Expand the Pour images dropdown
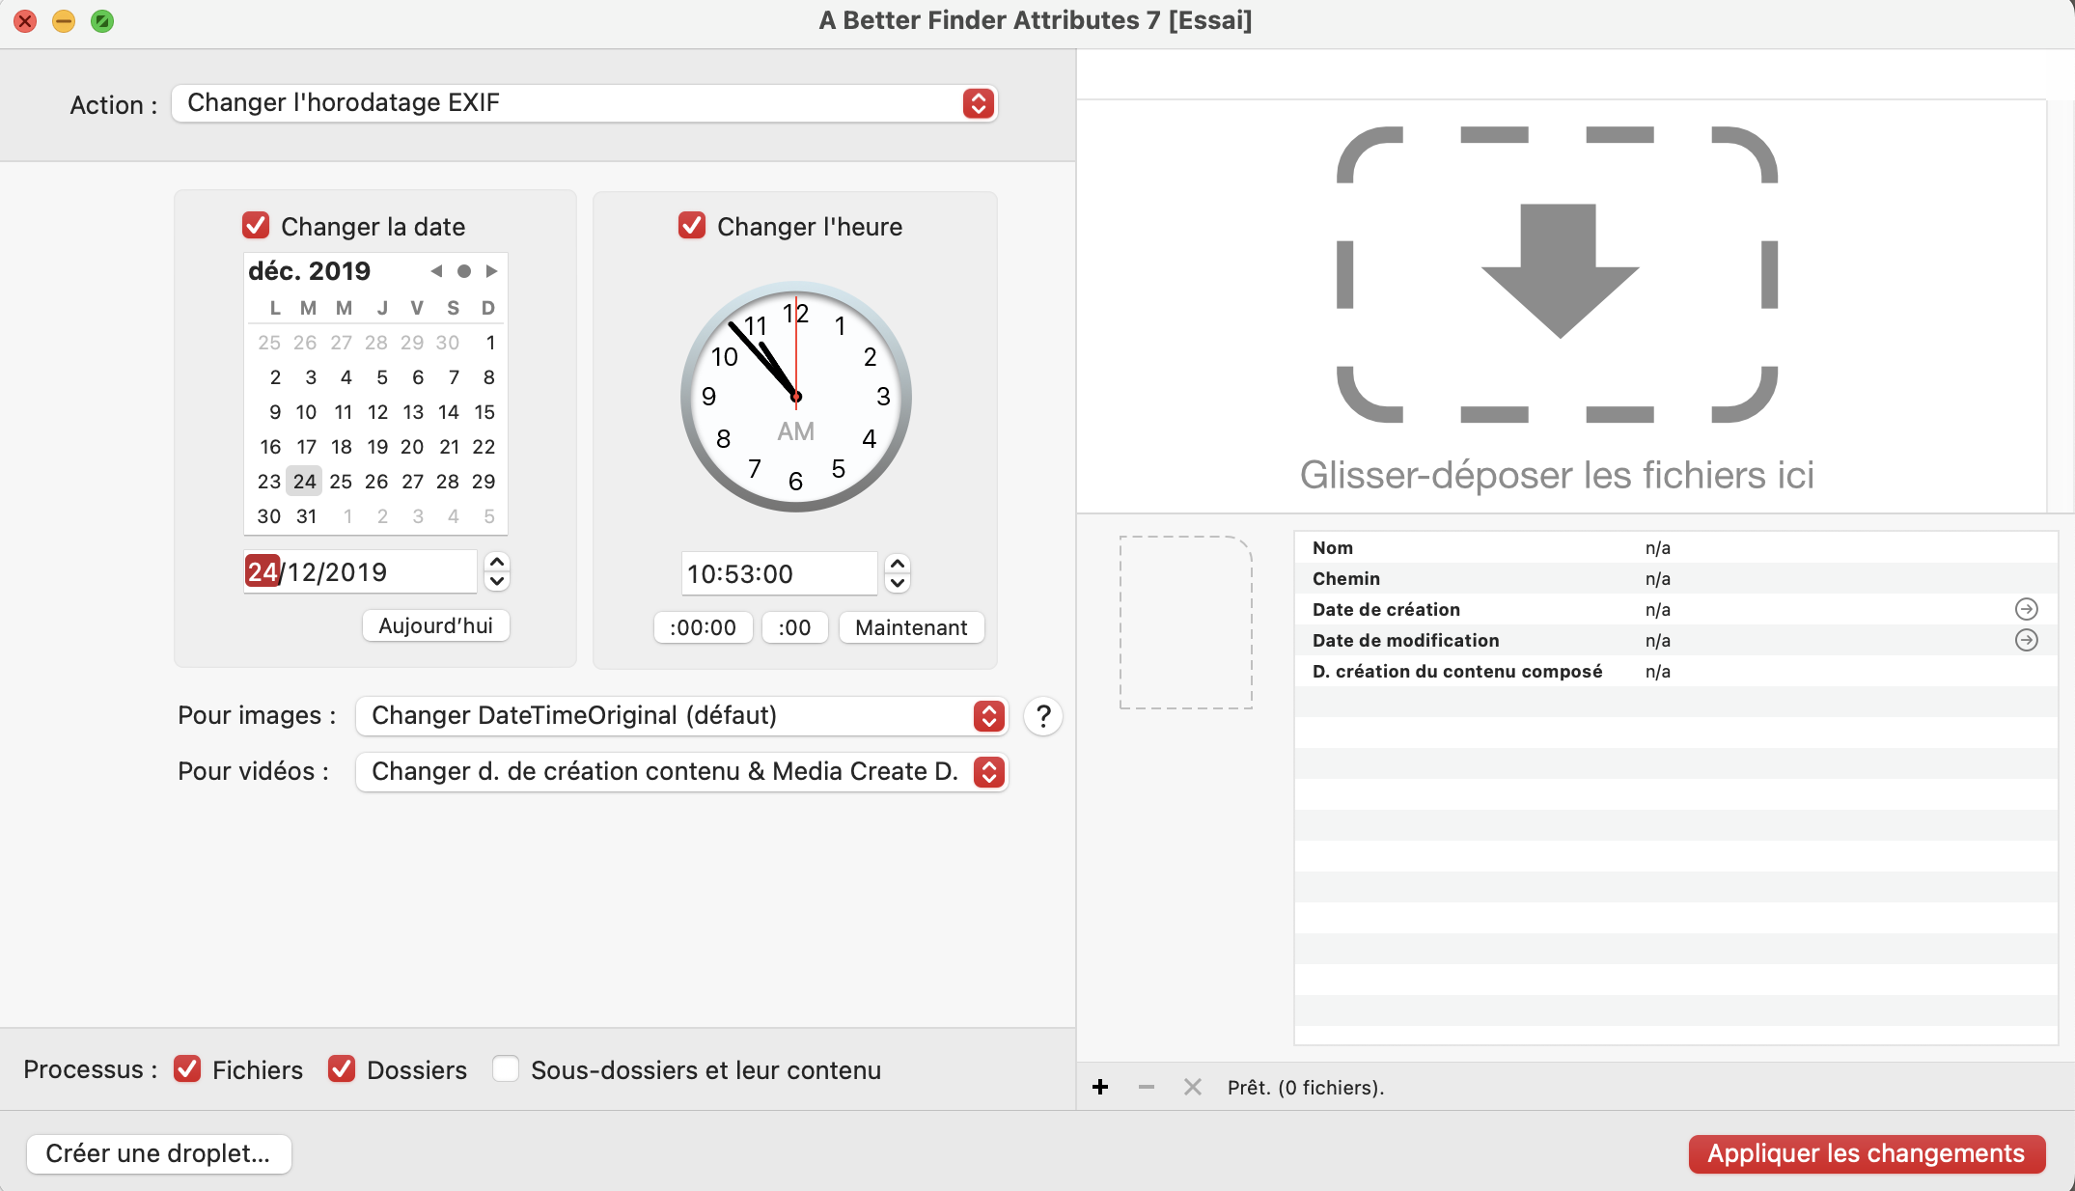This screenshot has width=2075, height=1191. (x=681, y=716)
